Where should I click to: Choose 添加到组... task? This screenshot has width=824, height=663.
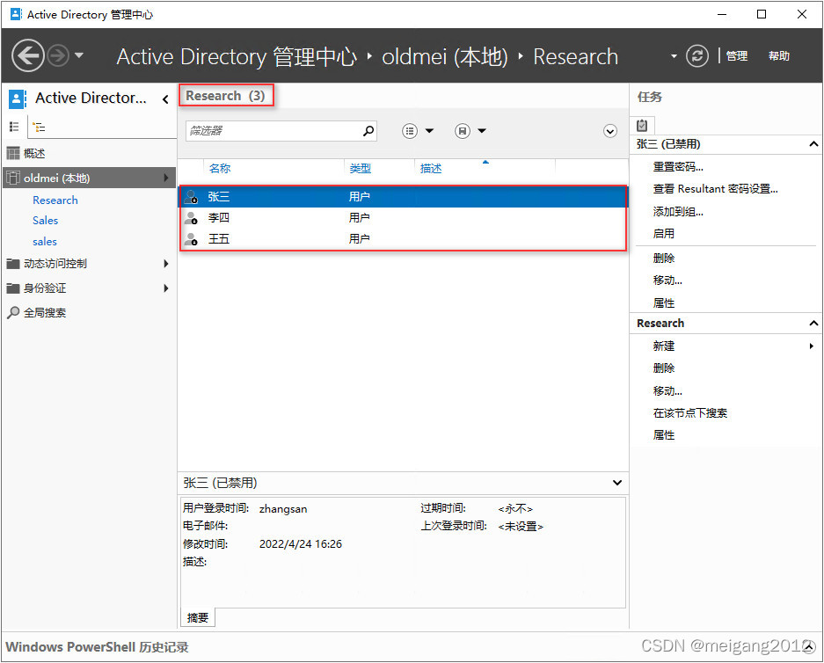(x=678, y=212)
